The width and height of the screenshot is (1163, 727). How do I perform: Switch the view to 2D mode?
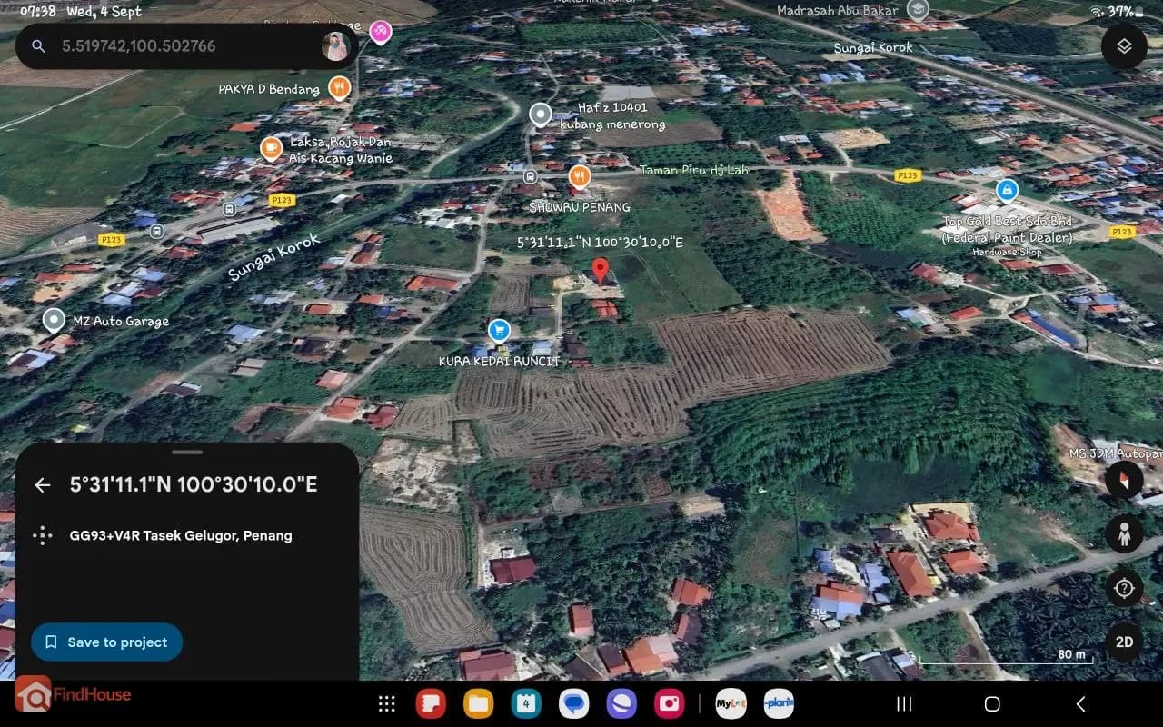pyautogui.click(x=1124, y=642)
